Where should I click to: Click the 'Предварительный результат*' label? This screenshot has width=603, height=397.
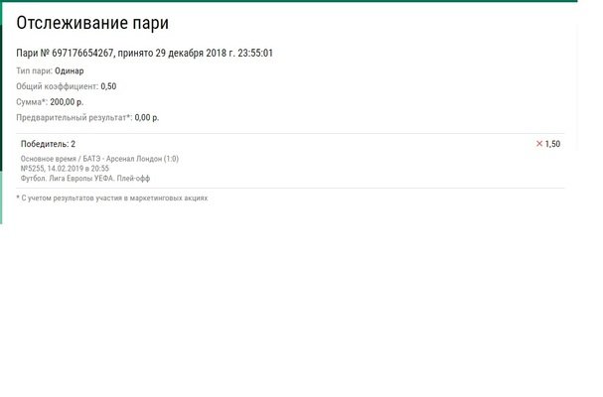(x=74, y=117)
